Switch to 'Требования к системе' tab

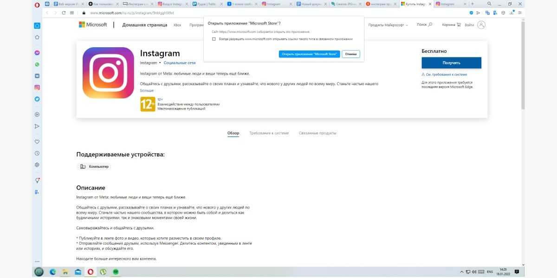(269, 133)
